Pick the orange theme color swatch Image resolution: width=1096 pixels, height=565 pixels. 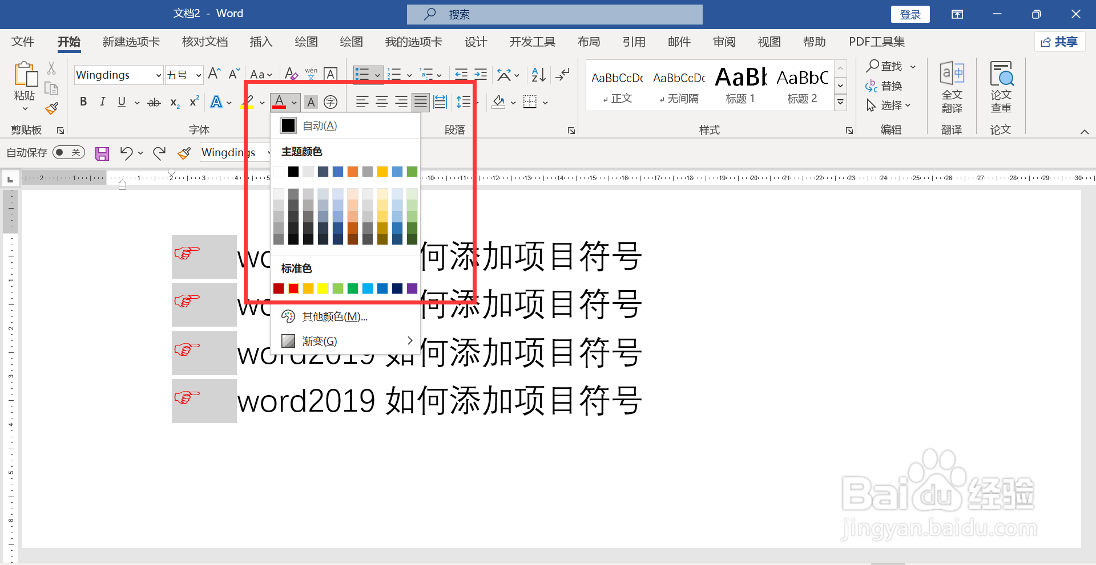[353, 172]
